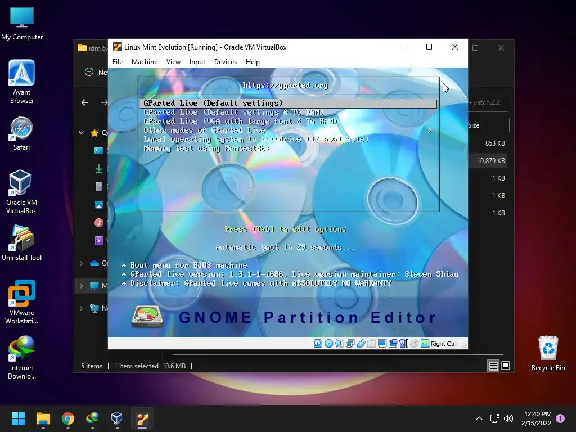Click the recording status icon
This screenshot has width=576, height=432.
(393, 344)
